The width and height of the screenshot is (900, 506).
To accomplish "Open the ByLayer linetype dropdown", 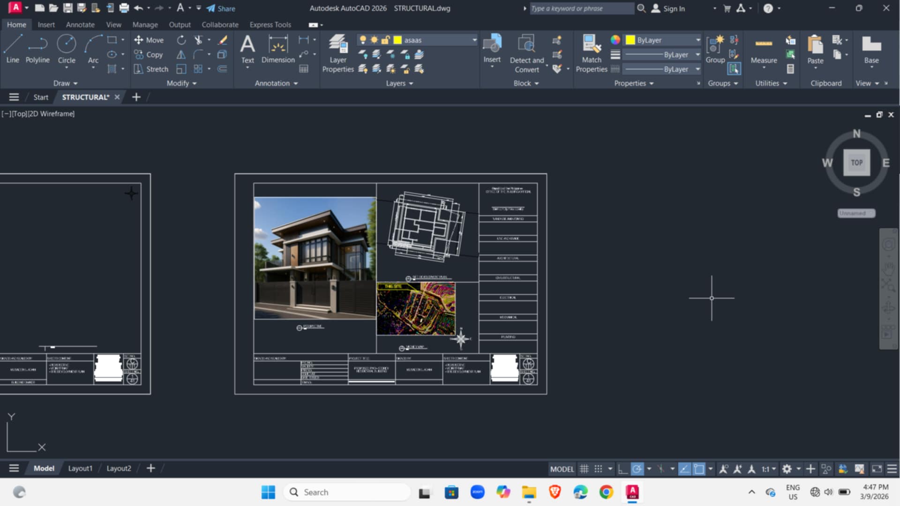I will [697, 69].
